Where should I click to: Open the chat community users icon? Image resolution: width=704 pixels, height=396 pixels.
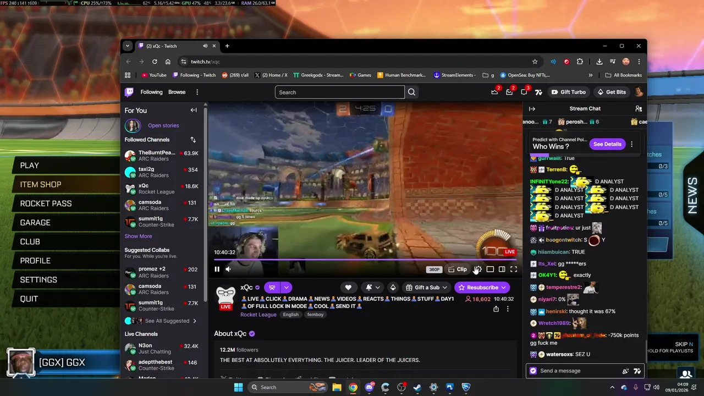click(638, 109)
